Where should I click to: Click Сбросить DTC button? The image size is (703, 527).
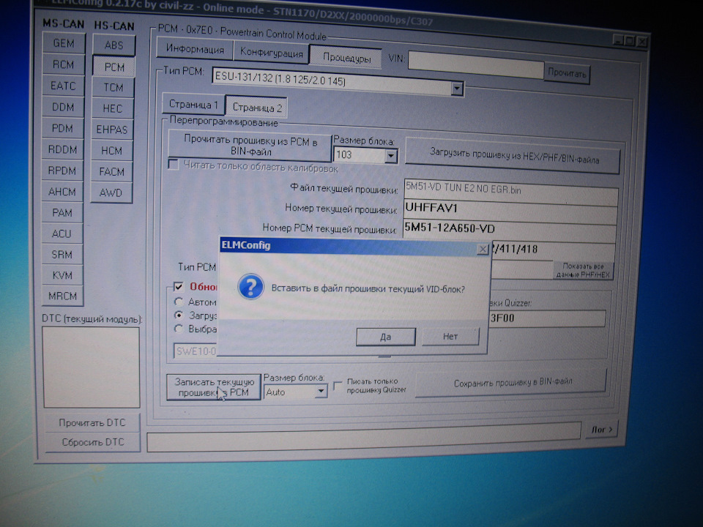tap(92, 442)
